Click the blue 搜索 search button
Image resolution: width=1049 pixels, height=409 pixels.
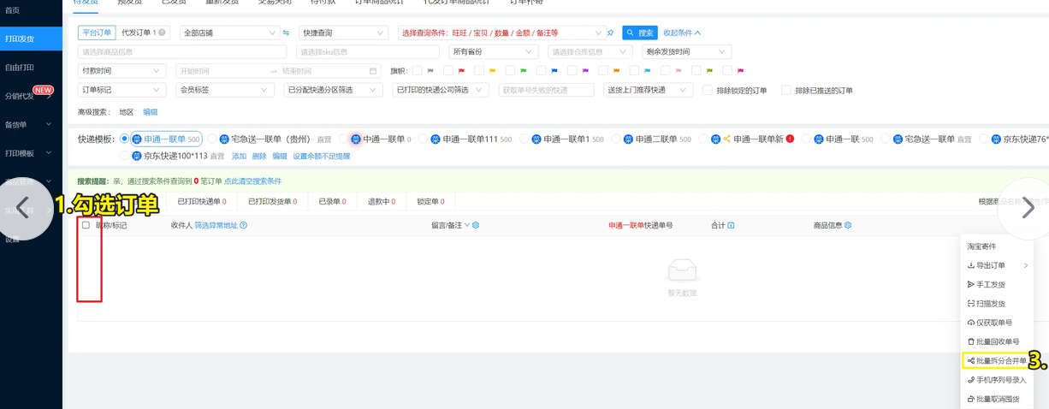tap(639, 33)
